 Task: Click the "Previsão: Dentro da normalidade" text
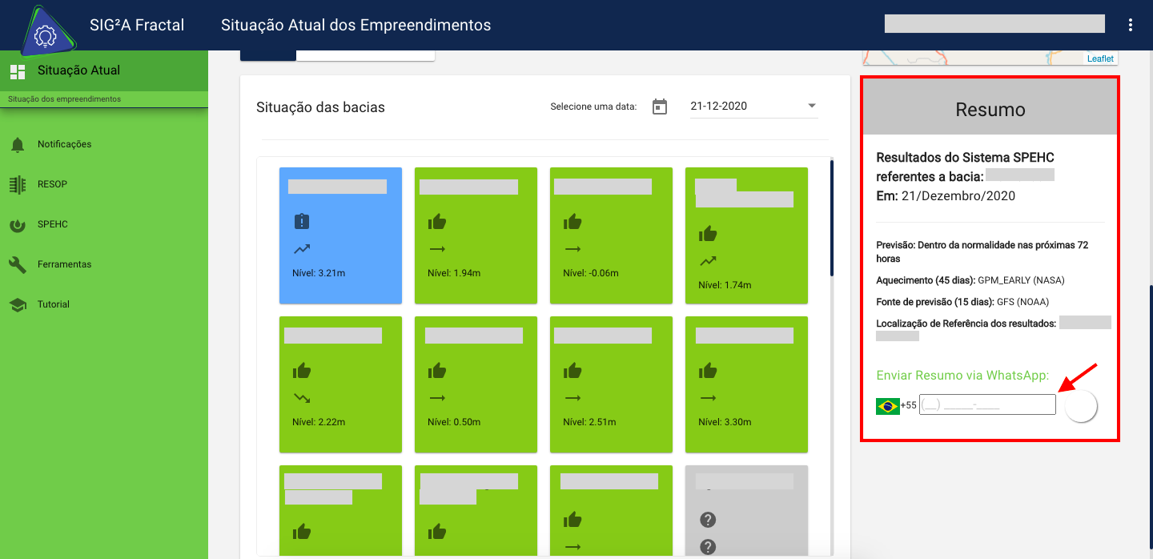[982, 251]
